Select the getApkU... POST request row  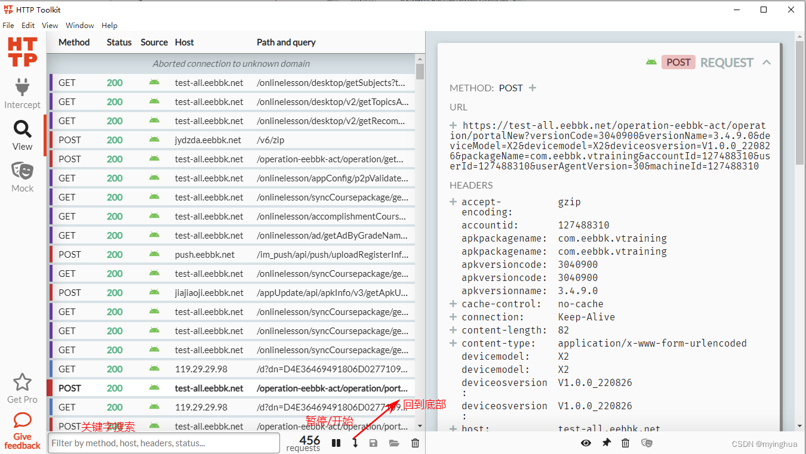232,292
